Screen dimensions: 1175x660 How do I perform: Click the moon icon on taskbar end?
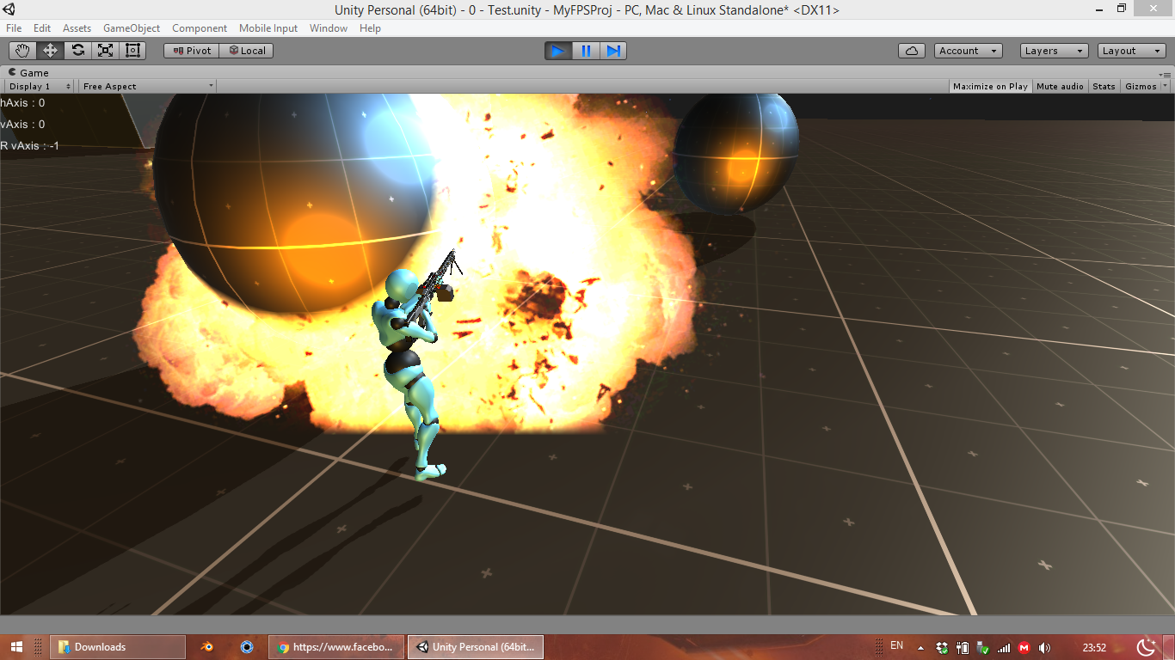[1146, 647]
